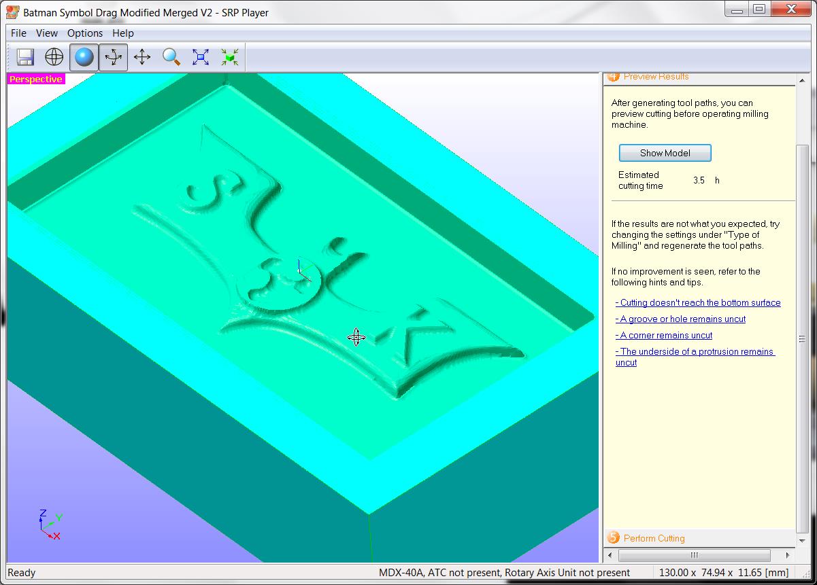The image size is (817, 585).
Task: Click the estimated cutting time value 3.5
Action: coord(699,181)
